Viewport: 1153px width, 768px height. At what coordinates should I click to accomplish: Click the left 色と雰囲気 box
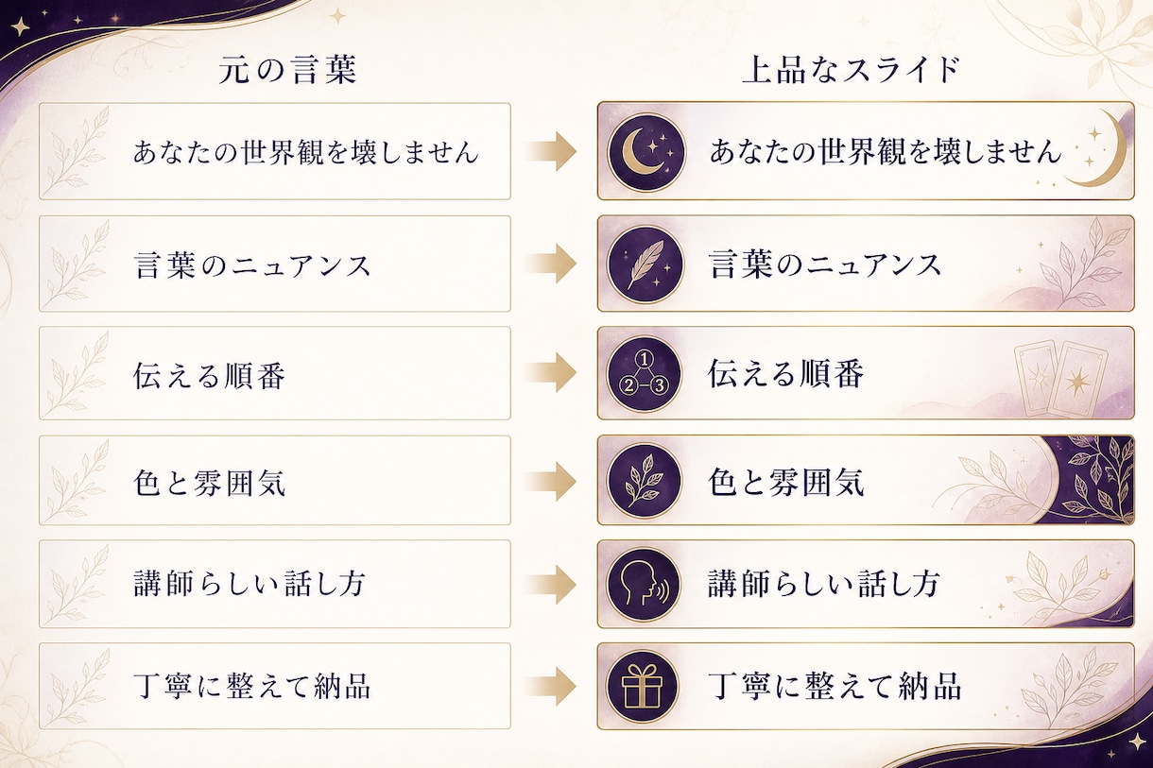coord(275,480)
